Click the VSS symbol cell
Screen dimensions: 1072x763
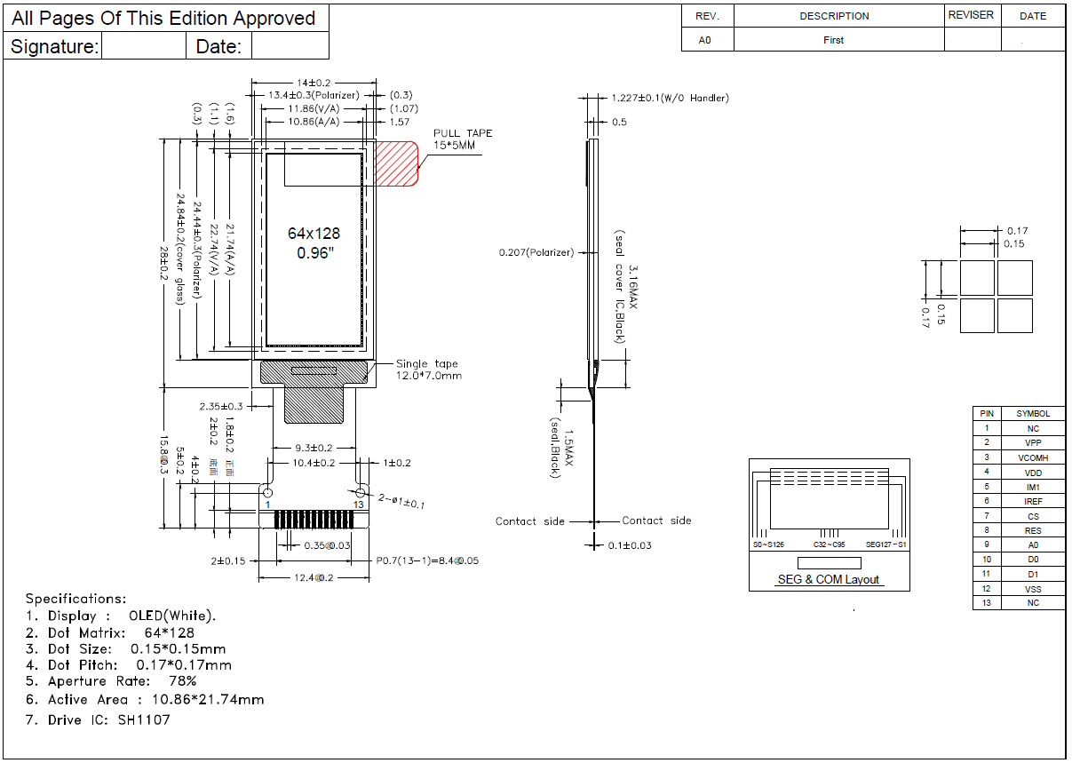[1032, 589]
